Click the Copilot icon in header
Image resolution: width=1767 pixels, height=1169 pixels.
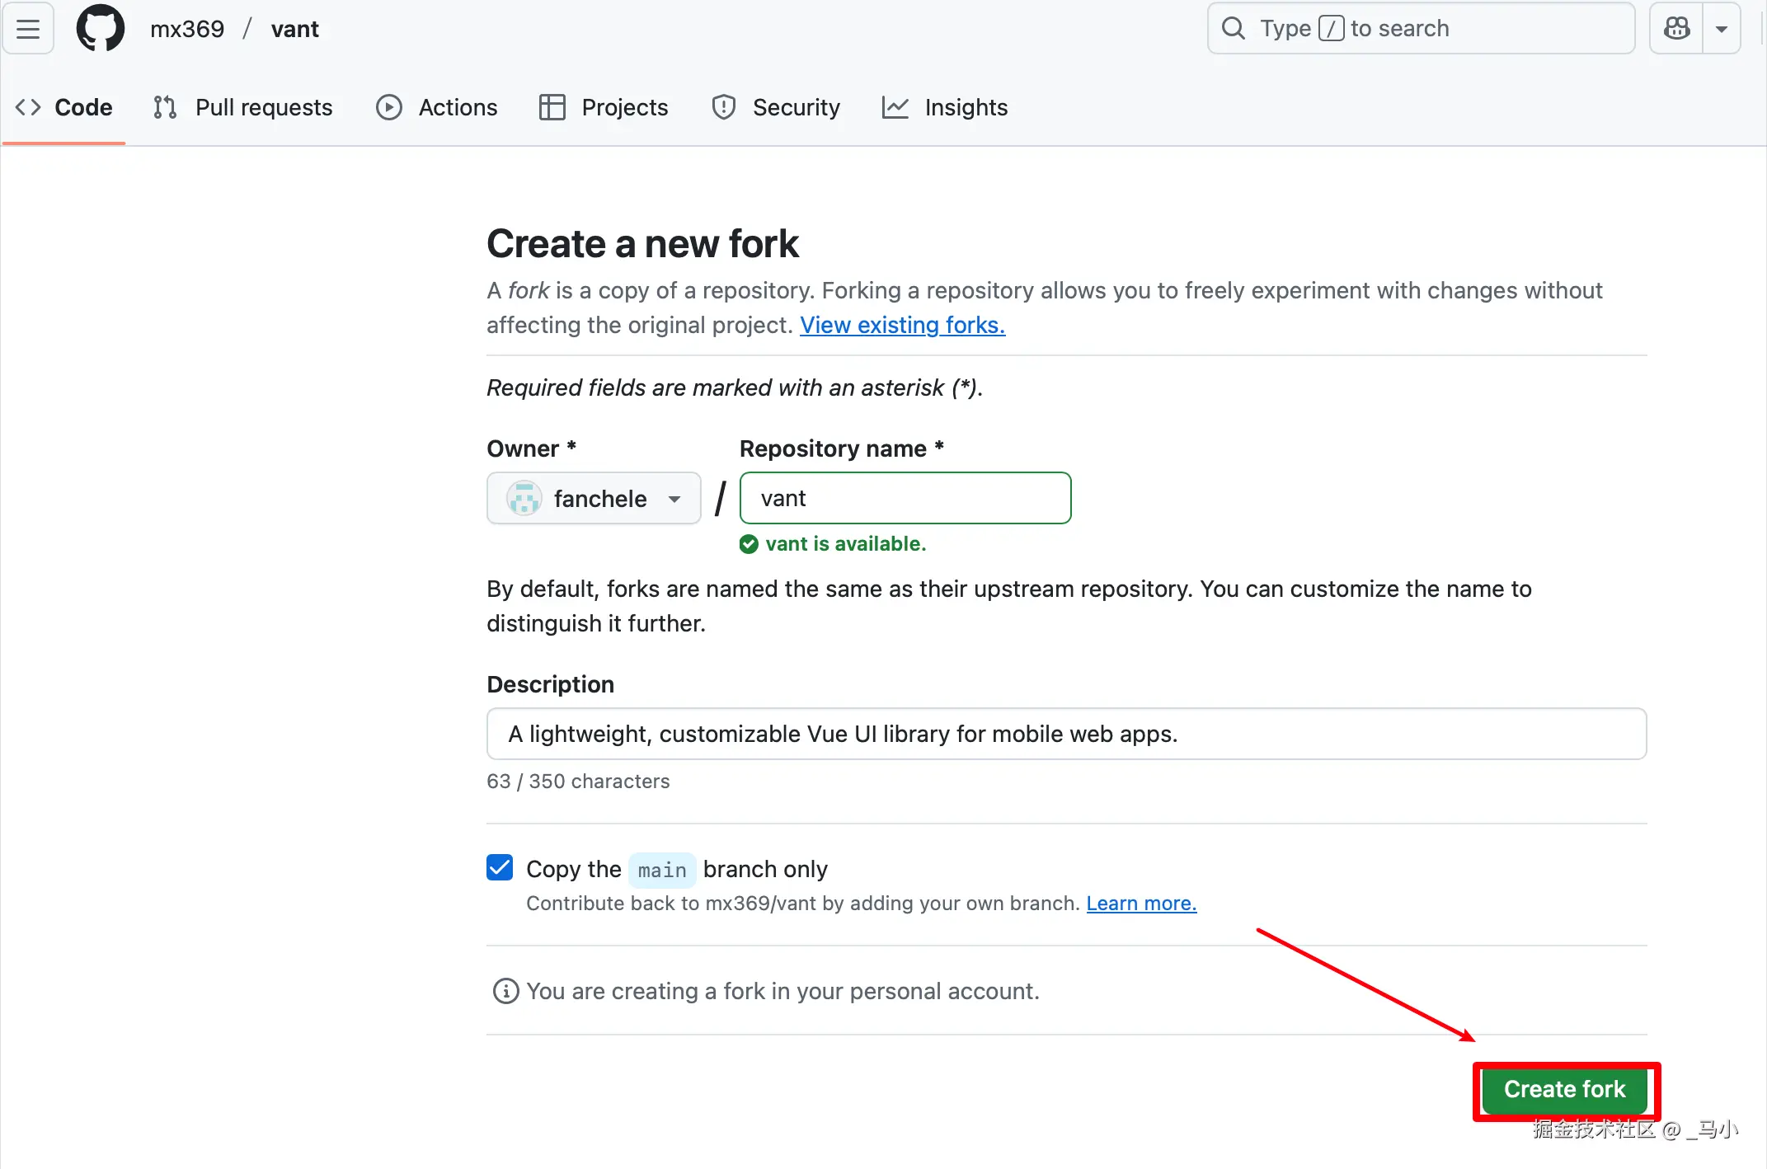tap(1676, 29)
